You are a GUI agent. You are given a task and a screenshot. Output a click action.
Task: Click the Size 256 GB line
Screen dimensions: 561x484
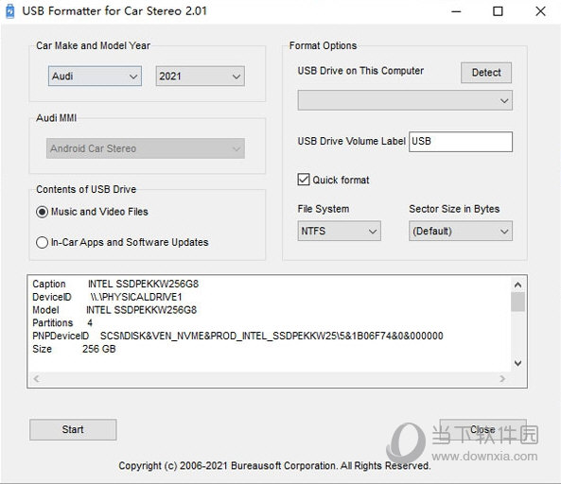[x=74, y=349]
